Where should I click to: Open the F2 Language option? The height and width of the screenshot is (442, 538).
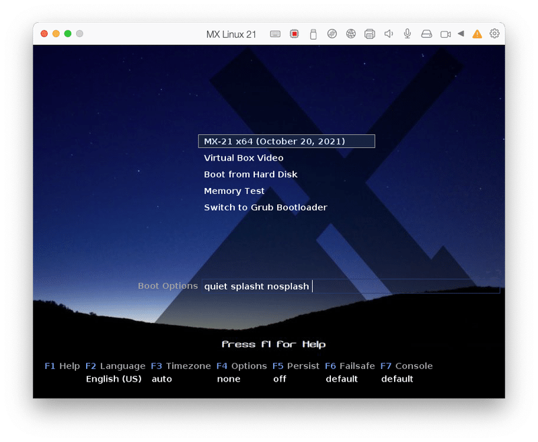click(115, 366)
